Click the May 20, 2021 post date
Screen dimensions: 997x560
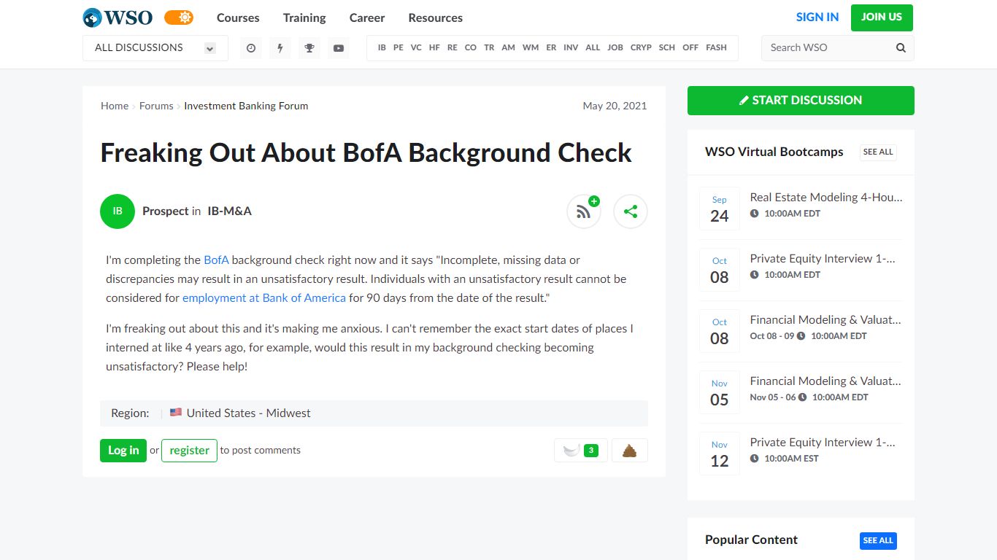615,106
